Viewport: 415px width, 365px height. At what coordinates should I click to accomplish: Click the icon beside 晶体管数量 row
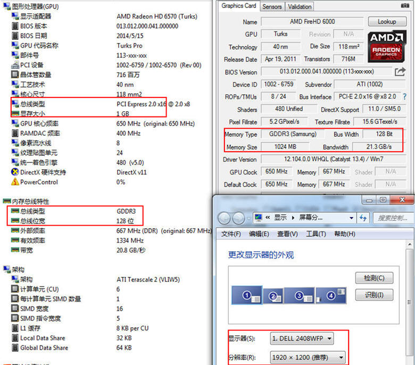click(x=15, y=74)
